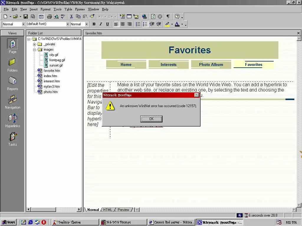Switch to MS-DOS Prompt taskbar item
Viewport: 302px width, 226px height.
coord(123,222)
